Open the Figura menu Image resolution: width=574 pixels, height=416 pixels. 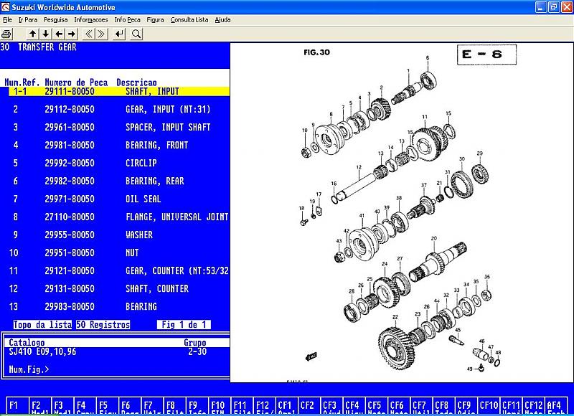point(155,20)
